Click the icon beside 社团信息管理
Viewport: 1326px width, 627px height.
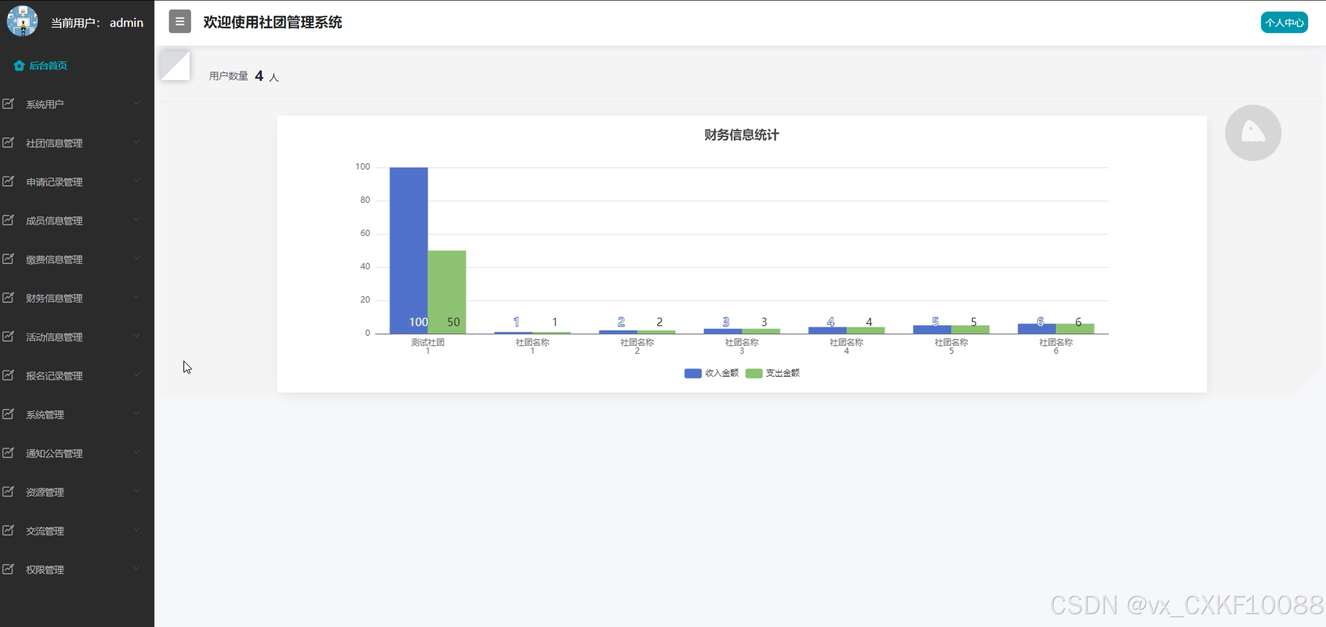(8, 143)
